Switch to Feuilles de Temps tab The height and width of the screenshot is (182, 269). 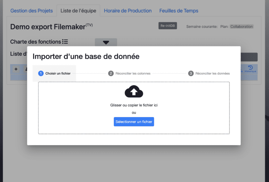179,11
